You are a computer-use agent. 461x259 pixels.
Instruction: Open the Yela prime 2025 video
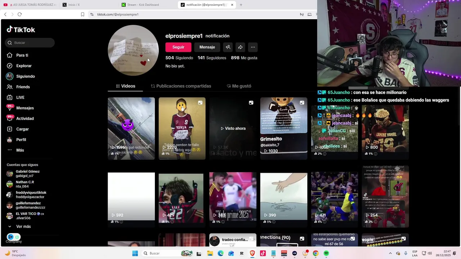coord(233,196)
